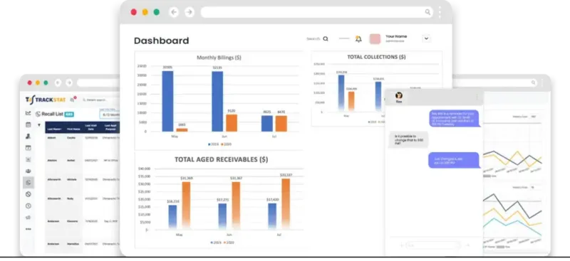Open the circle-slash blocked icon in the TrackStat sidebar
This screenshot has width=570, height=261.
(x=28, y=194)
